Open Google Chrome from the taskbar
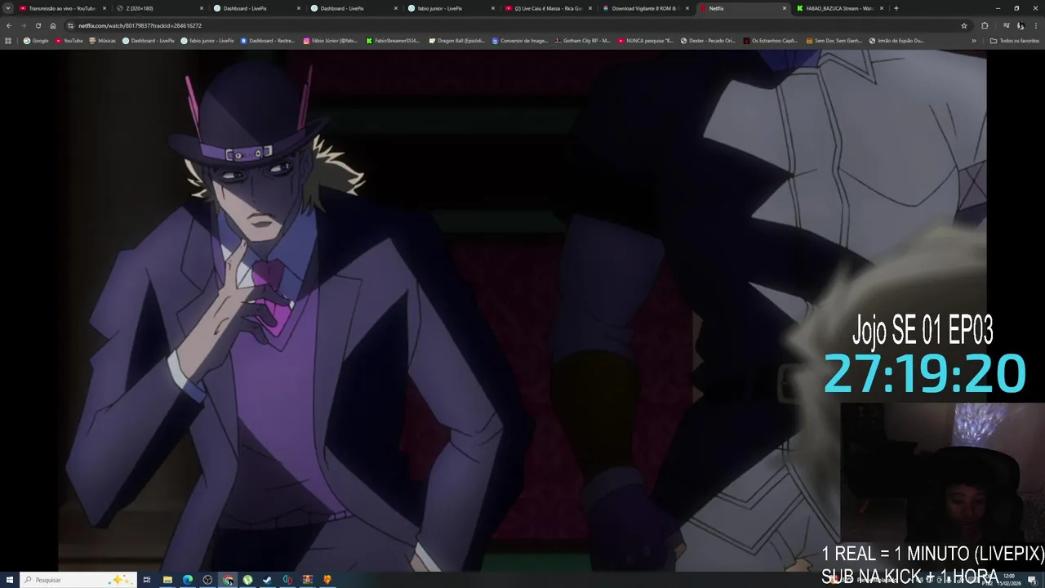The width and height of the screenshot is (1045, 588). click(x=228, y=580)
